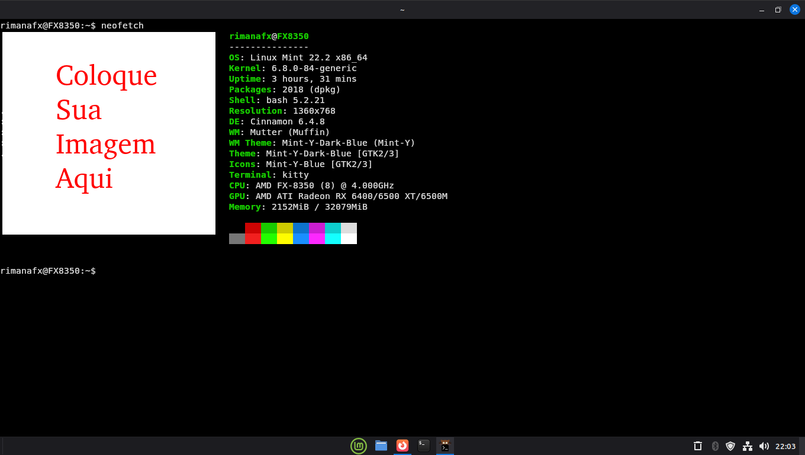Open the trash applet in the tray

click(698, 446)
